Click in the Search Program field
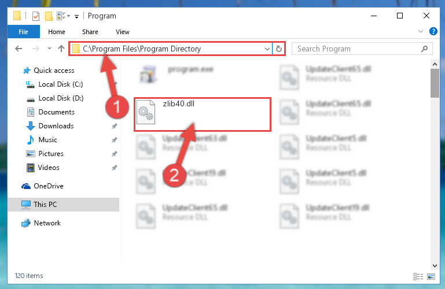The height and width of the screenshot is (289, 445). click(357, 49)
